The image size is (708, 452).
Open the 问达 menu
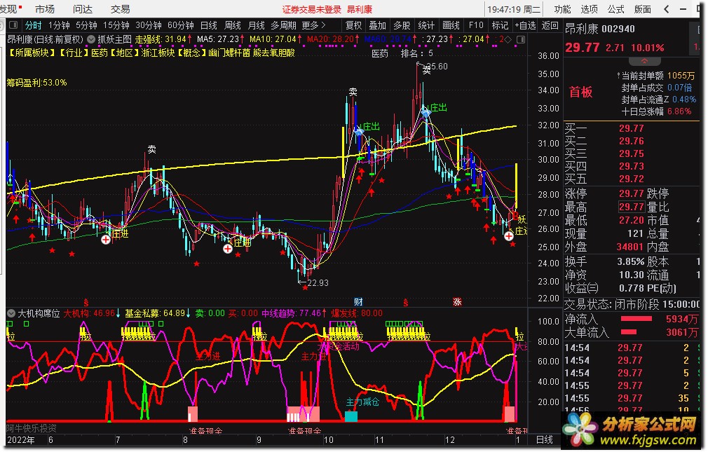click(x=82, y=9)
